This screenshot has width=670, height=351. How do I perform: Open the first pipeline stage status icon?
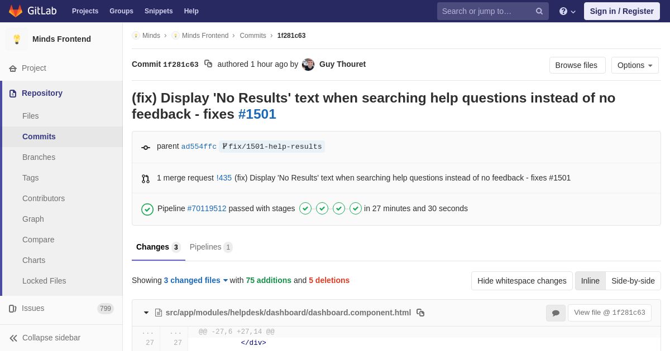[x=305, y=208]
